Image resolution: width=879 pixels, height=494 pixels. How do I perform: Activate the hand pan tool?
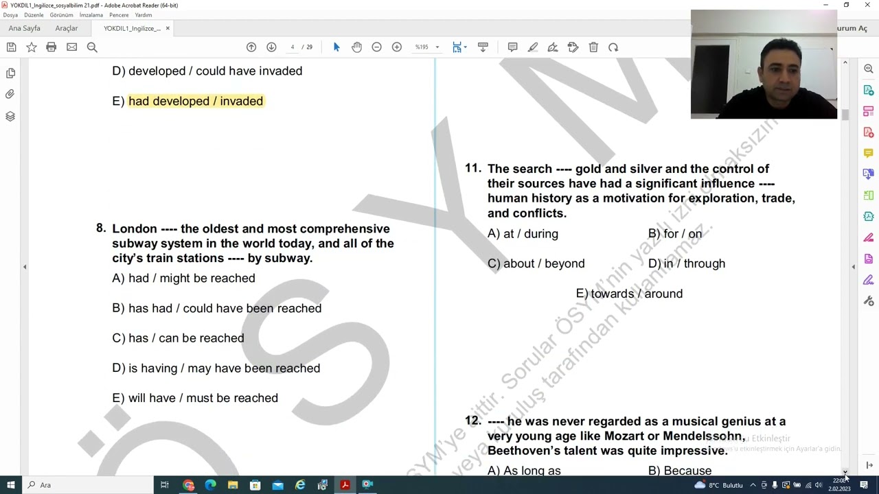[356, 47]
